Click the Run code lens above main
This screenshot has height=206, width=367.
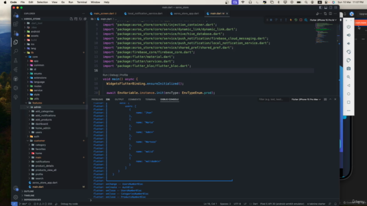[105, 75]
